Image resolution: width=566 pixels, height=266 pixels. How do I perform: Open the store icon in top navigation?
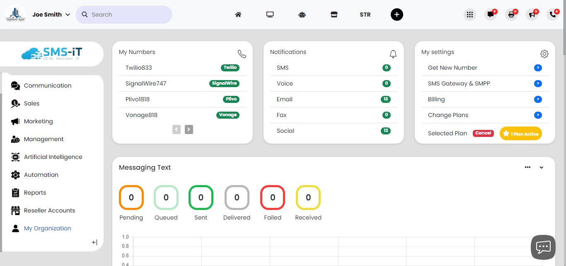[x=334, y=15]
